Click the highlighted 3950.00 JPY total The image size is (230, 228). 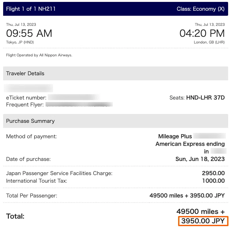coord(203,221)
